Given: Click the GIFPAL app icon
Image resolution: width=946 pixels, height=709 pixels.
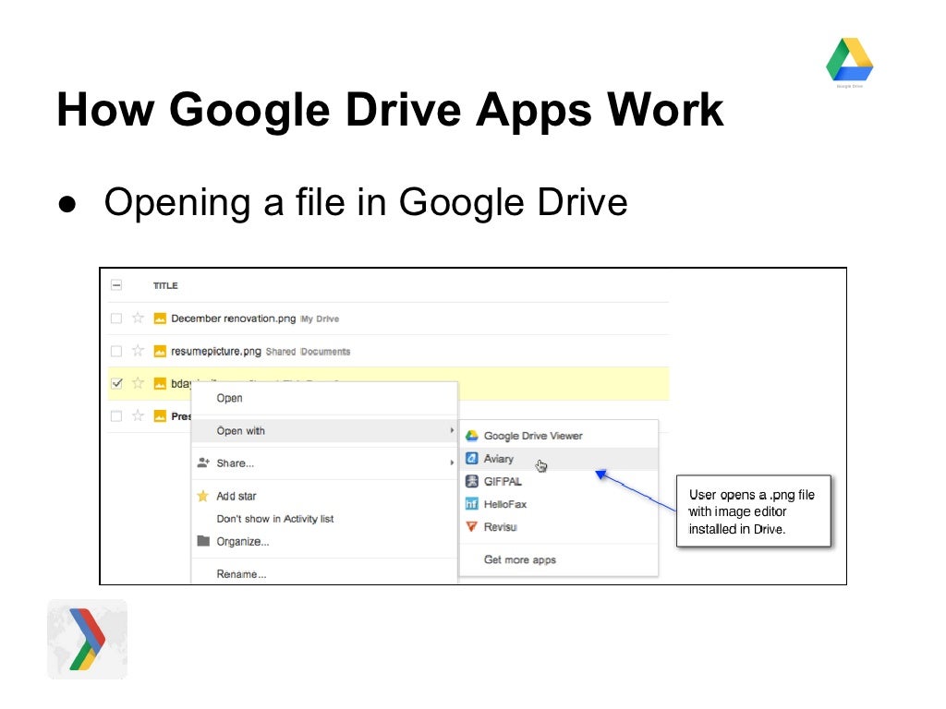Looking at the screenshot, I should tap(472, 481).
